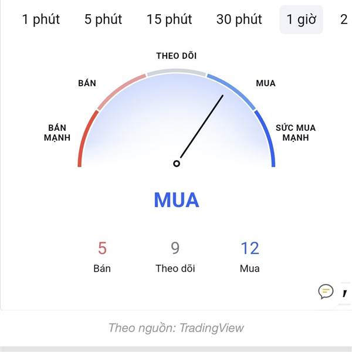Click the gauge needle pivot circle
The width and height of the screenshot is (352, 352).
coord(177,164)
